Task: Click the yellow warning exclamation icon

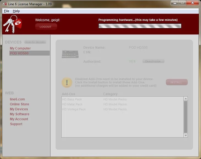Action: tap(67, 83)
